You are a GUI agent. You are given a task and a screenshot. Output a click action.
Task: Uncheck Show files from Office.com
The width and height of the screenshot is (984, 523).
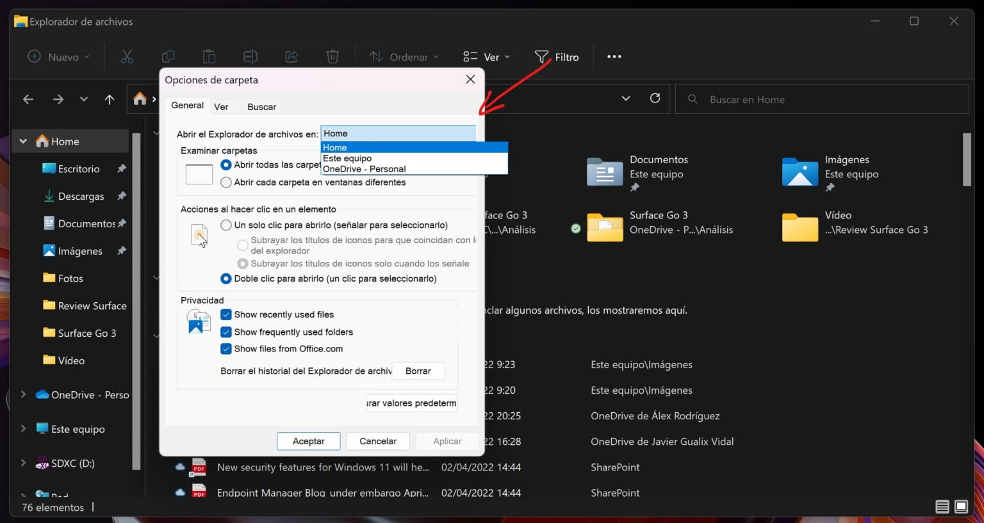(x=225, y=349)
